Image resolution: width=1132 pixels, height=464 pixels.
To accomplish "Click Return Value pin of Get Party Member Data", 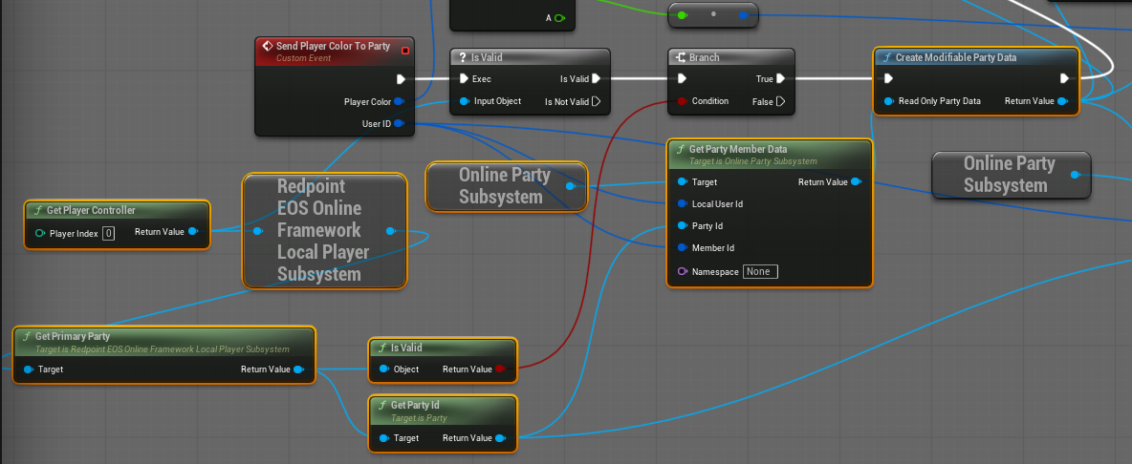I will click(857, 182).
